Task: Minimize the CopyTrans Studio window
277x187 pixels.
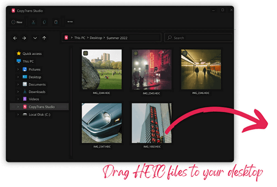Action: (x=213, y=10)
